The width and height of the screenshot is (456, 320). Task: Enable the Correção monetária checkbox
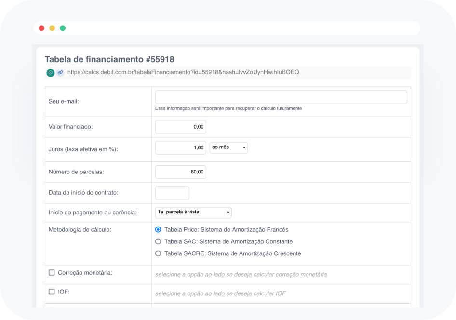click(52, 273)
